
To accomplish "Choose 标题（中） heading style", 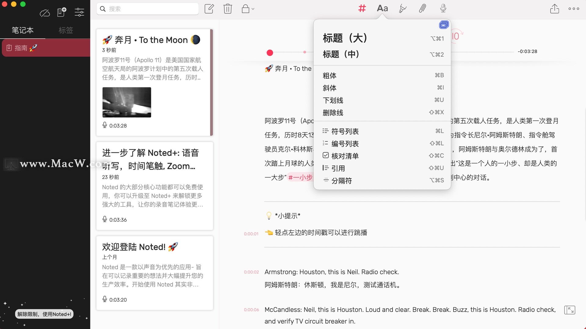I will (x=382, y=54).
